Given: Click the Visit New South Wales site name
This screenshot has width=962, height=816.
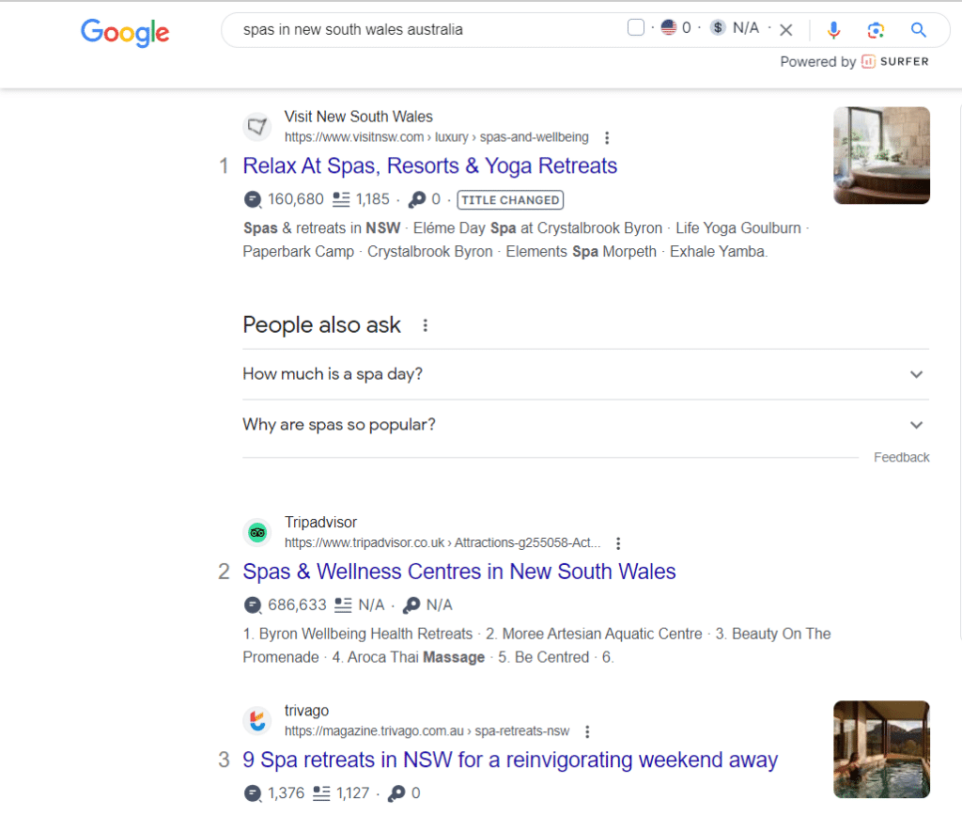Looking at the screenshot, I should [x=358, y=117].
